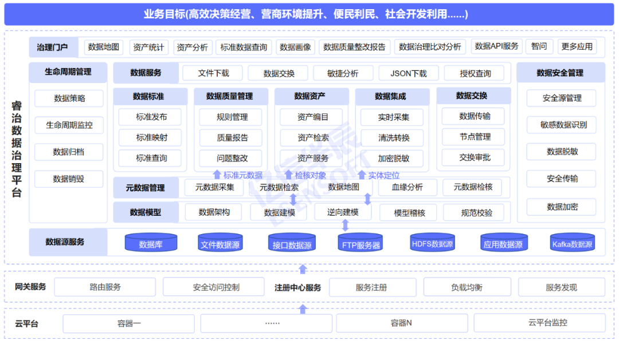This screenshot has width=619, height=348.
Task: Select the 元数据管理 section header
Action: click(147, 187)
